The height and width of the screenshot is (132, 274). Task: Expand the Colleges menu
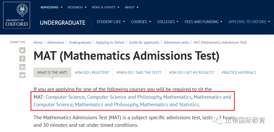pyautogui.click(x=168, y=22)
